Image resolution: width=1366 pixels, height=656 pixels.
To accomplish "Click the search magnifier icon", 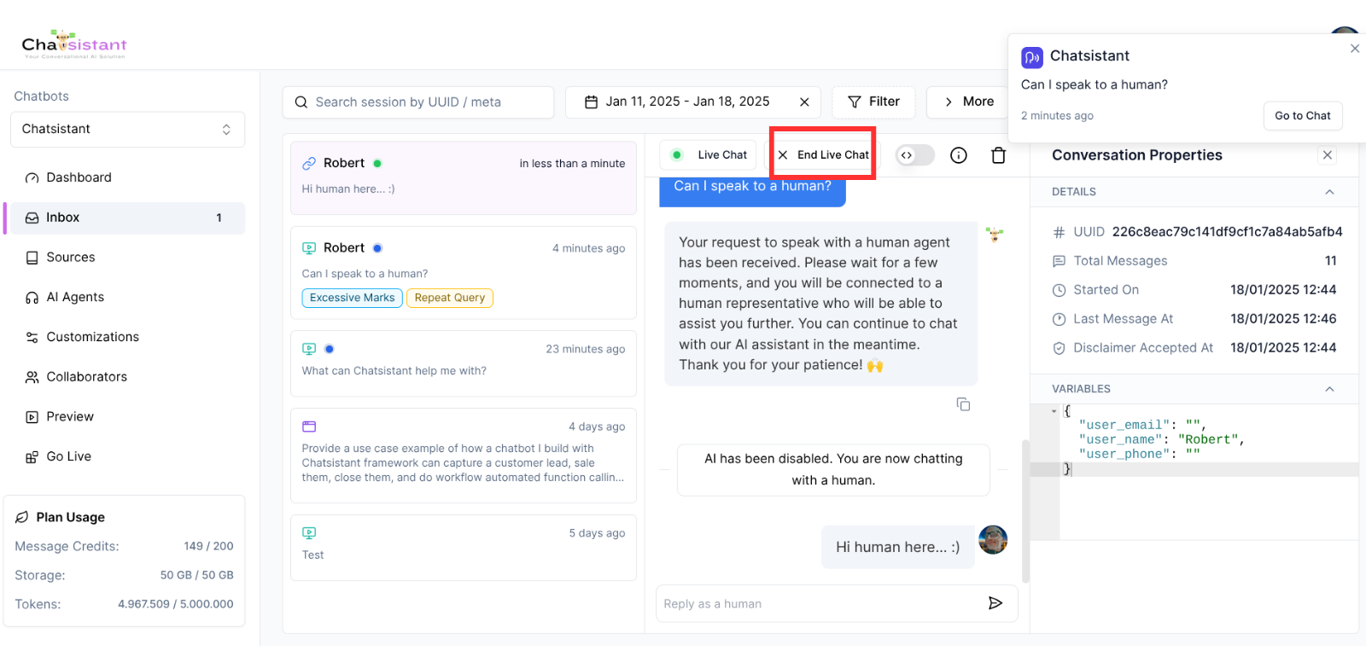I will tap(301, 102).
